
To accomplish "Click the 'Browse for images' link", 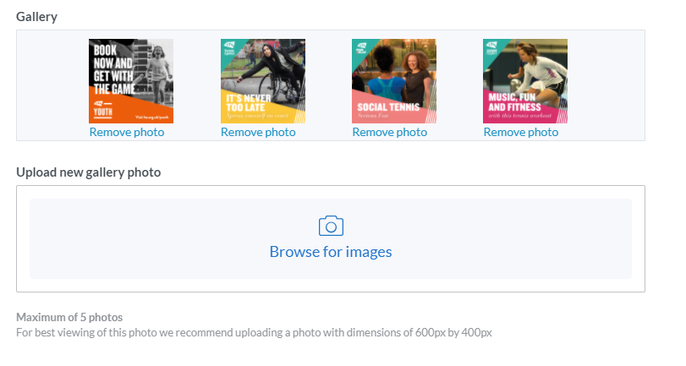I will (331, 252).
